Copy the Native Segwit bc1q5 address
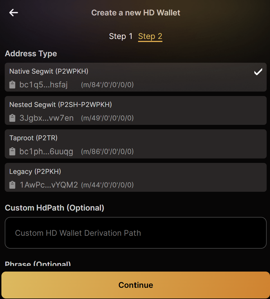Viewport: 270px width, 299px height. click(x=12, y=85)
